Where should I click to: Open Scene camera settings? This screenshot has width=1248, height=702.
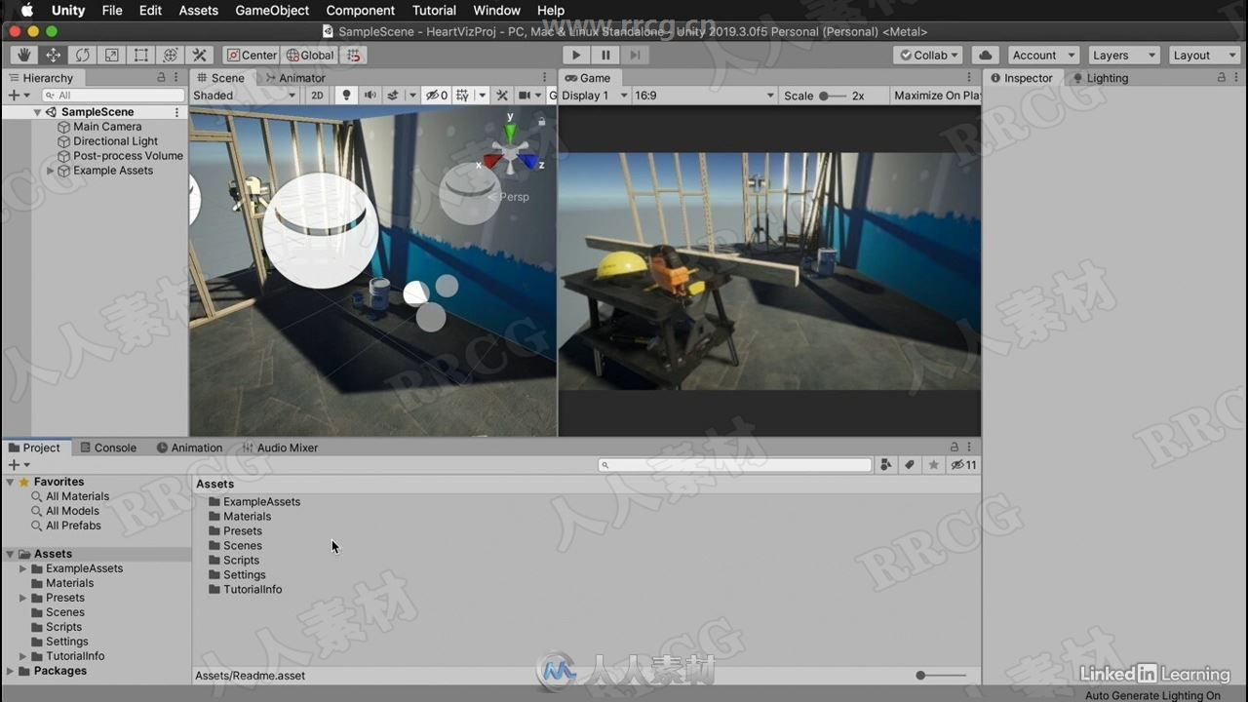pos(526,96)
